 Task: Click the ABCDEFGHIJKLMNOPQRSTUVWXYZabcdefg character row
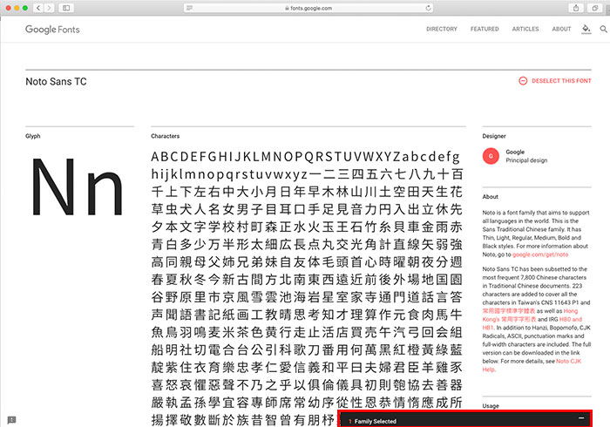305,157
